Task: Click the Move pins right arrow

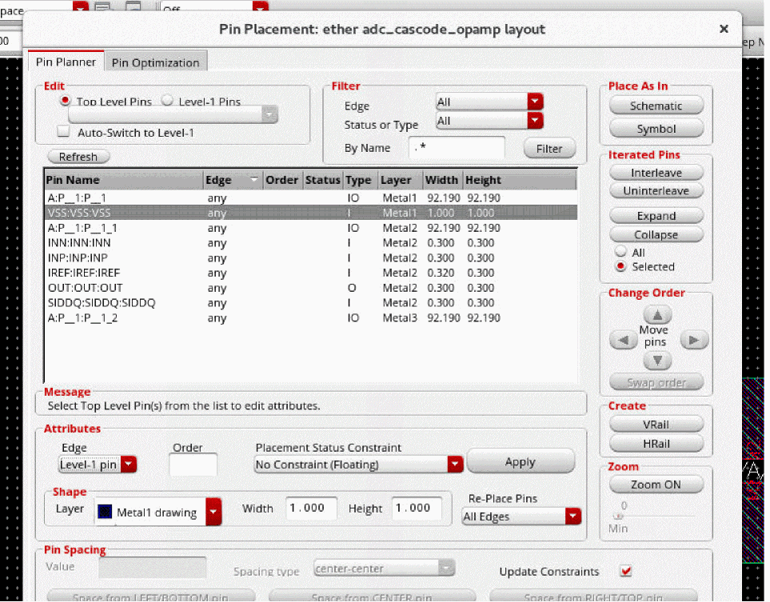Action: (x=693, y=341)
